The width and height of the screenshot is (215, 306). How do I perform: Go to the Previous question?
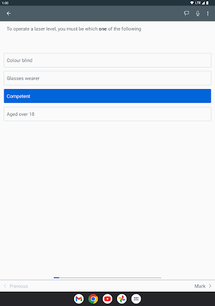pyautogui.click(x=19, y=286)
